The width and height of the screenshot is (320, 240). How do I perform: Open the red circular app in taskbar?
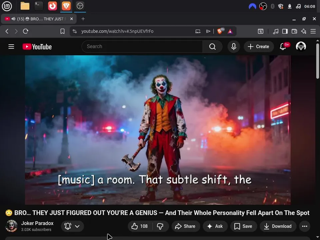pyautogui.click(x=52, y=6)
